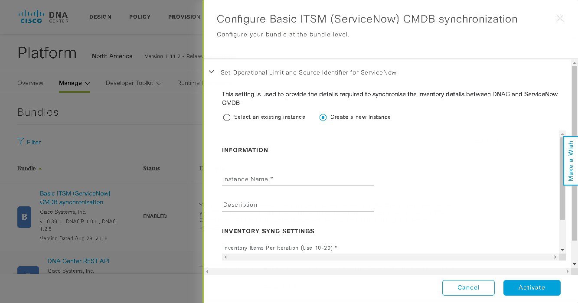This screenshot has width=578, height=303.
Task: Click the Make a Wish side tab
Action: coord(571,161)
